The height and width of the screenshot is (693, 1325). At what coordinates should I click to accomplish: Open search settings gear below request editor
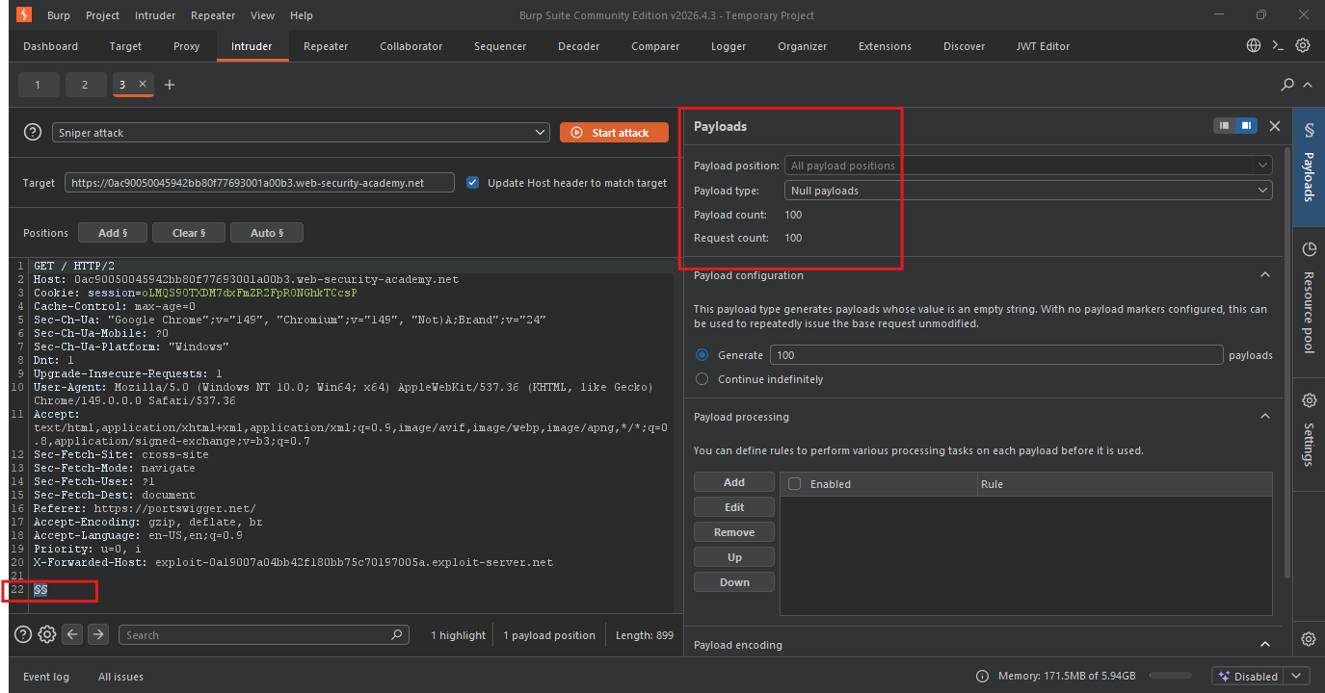click(46, 634)
